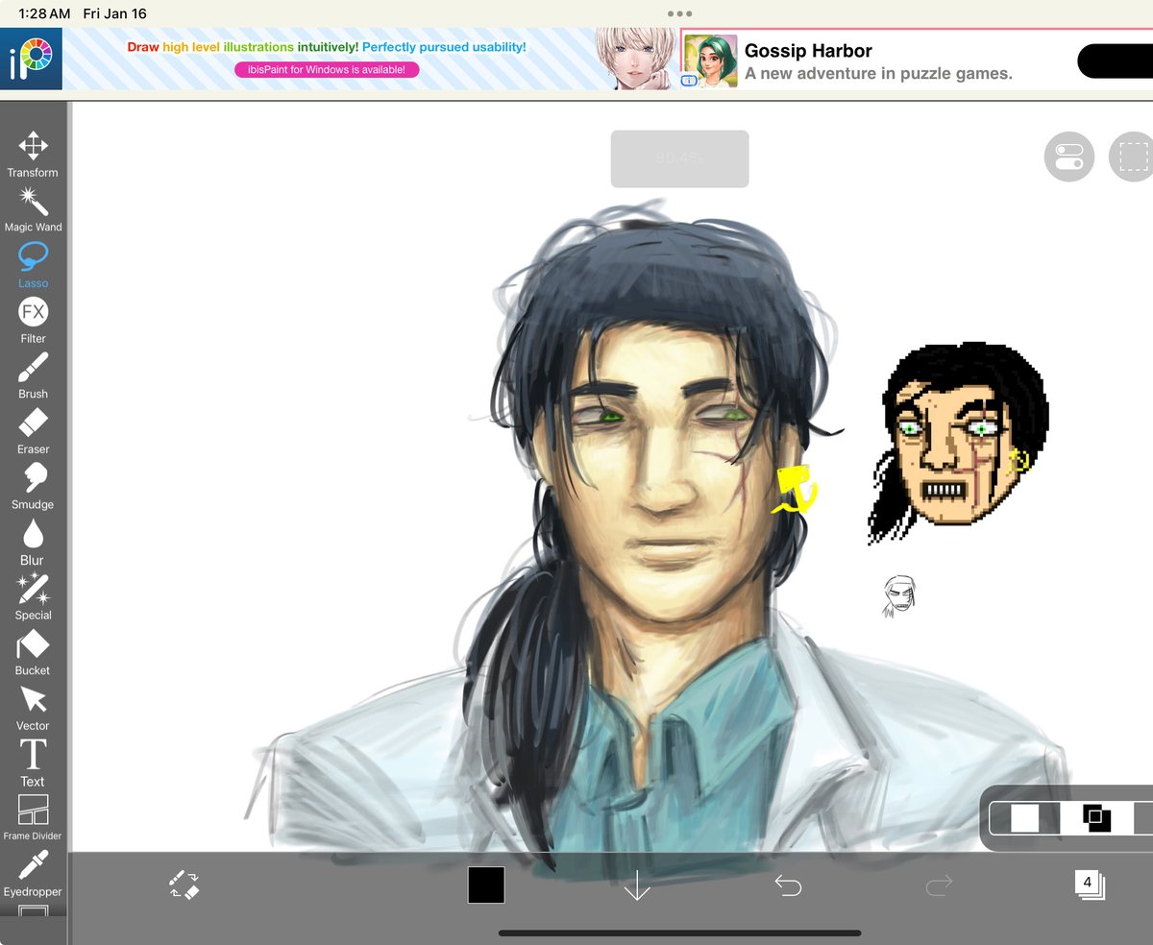The image size is (1153, 945).
Task: Tap the black install button in the ad
Action: tap(1116, 61)
